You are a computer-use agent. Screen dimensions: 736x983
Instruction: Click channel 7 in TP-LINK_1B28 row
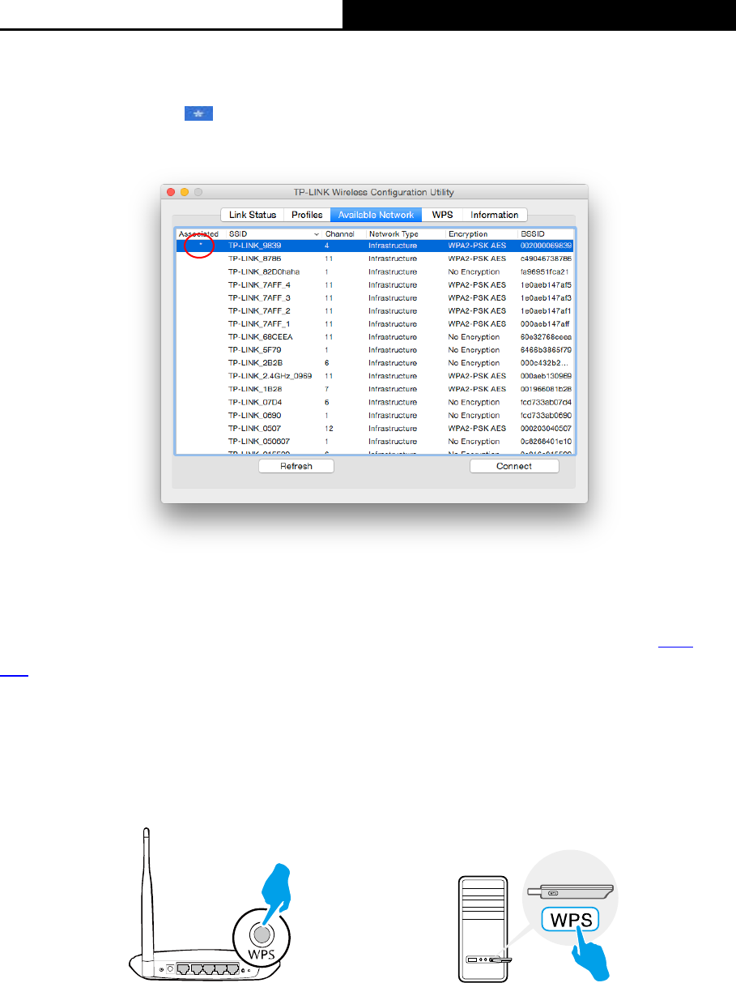pyautogui.click(x=327, y=389)
